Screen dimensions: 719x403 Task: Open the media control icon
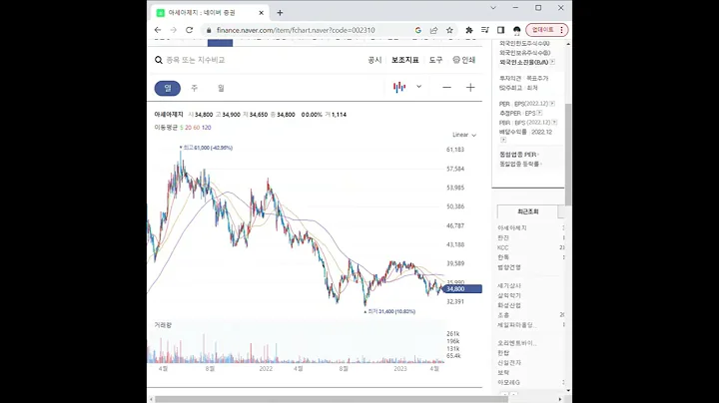(x=484, y=30)
